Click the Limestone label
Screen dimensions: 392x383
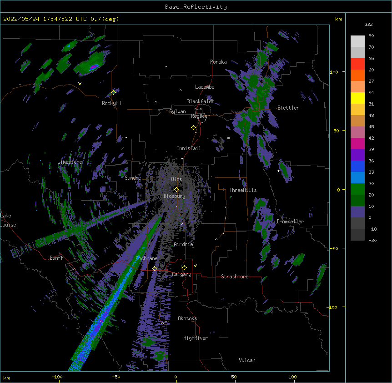tap(70, 162)
